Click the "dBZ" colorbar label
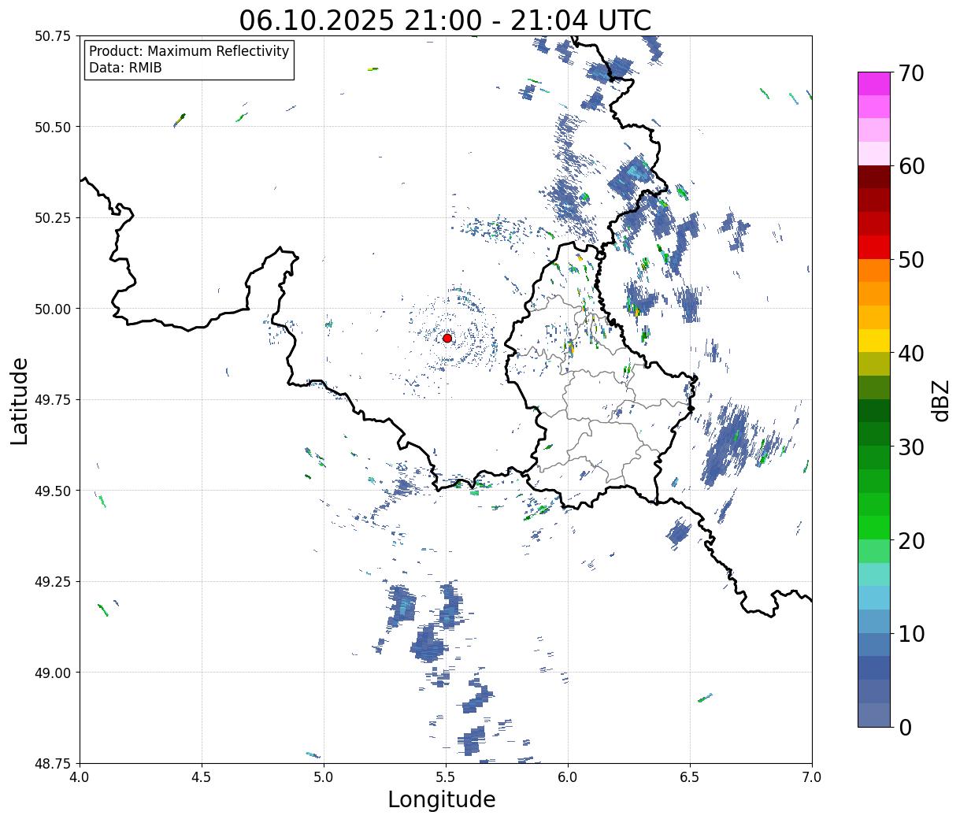960x819 pixels. coord(940,400)
